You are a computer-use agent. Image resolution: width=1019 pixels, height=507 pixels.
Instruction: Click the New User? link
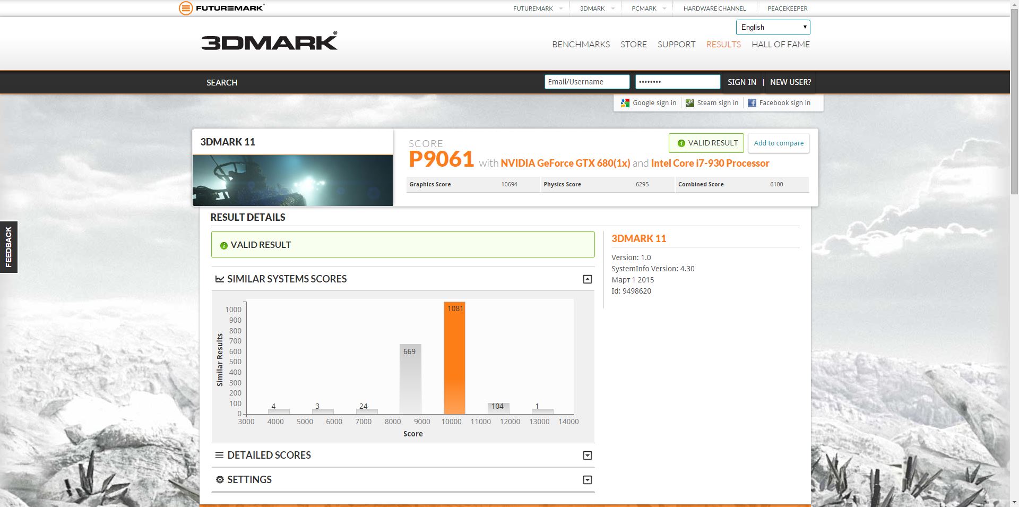pos(791,82)
